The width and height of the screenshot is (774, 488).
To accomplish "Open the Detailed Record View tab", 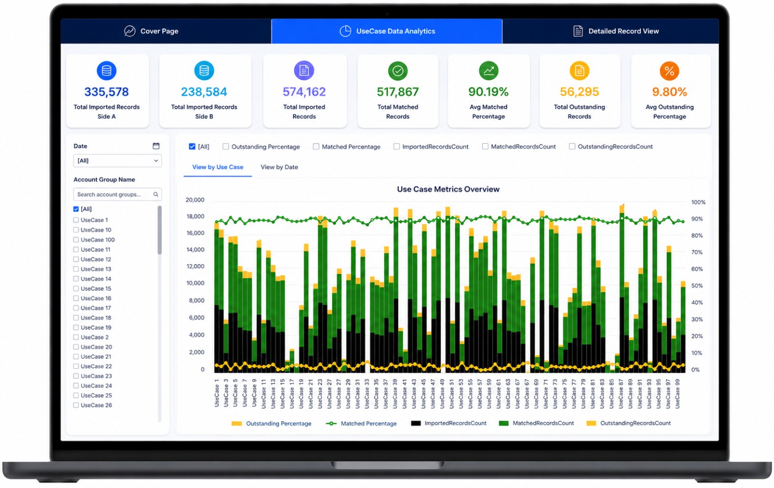I will [611, 31].
